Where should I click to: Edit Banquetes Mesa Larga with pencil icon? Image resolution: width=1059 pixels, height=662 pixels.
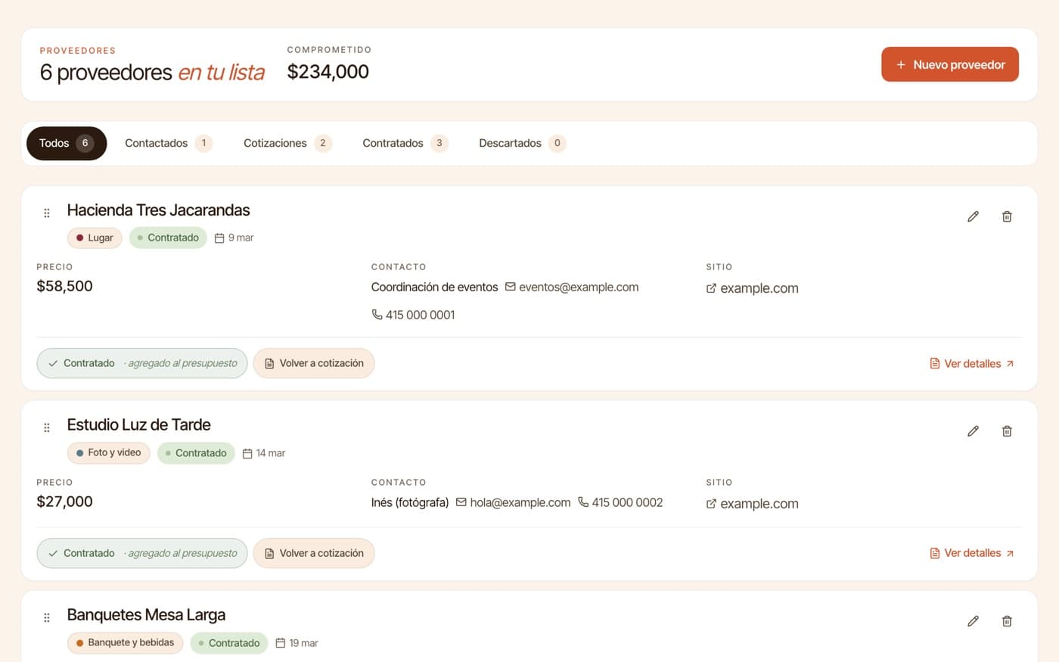pyautogui.click(x=973, y=621)
